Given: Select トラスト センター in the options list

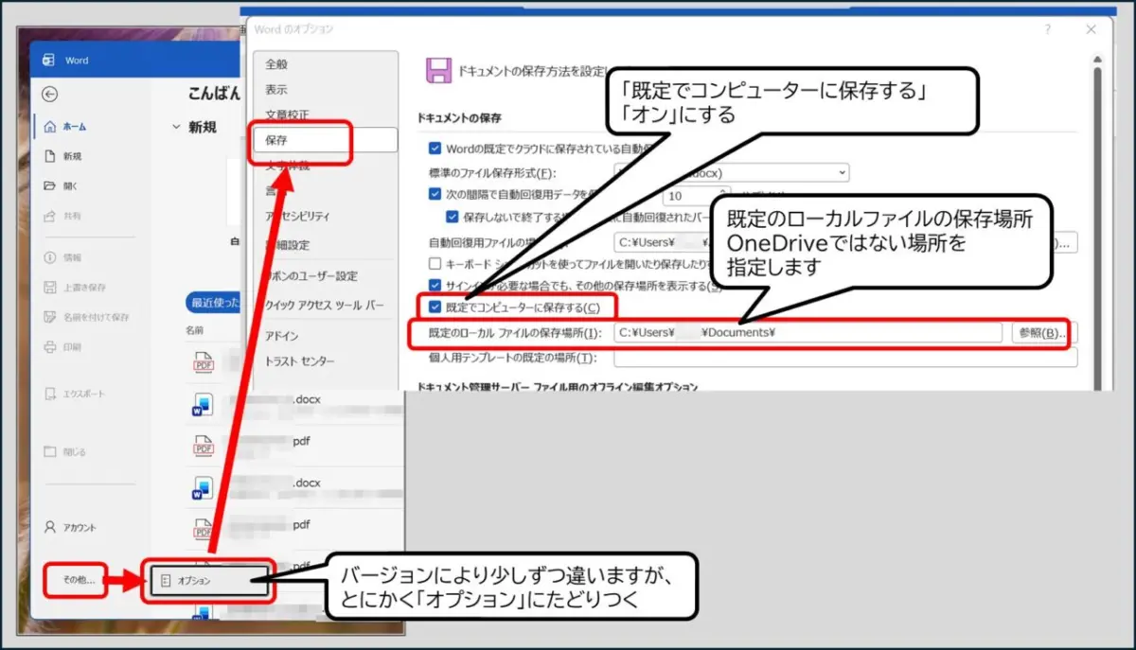Looking at the screenshot, I should coord(299,361).
